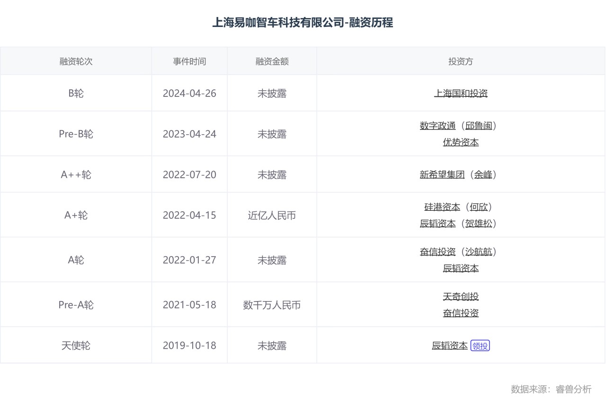Click the date 2022-01-27
The image size is (606, 414).
189,260
